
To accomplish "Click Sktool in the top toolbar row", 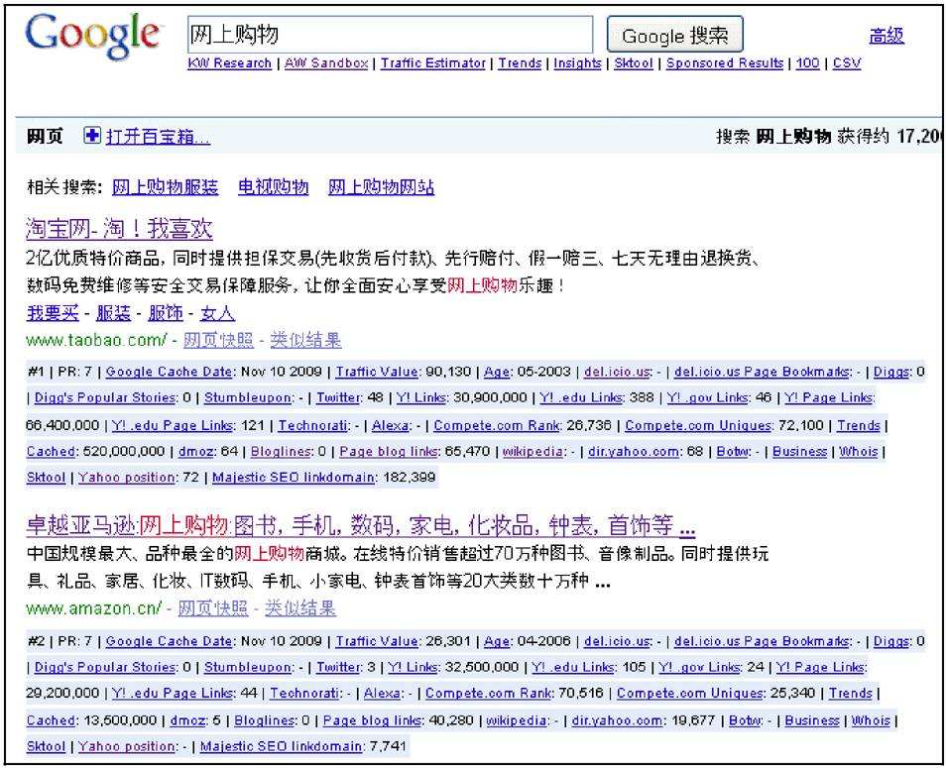I will (634, 63).
